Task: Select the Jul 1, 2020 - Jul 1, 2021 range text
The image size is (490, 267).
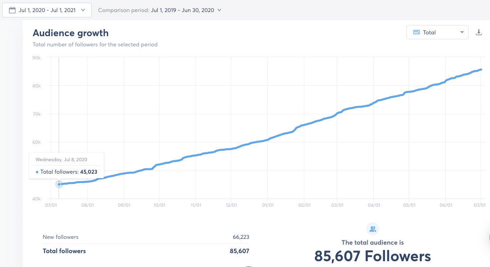Action: pyautogui.click(x=47, y=10)
